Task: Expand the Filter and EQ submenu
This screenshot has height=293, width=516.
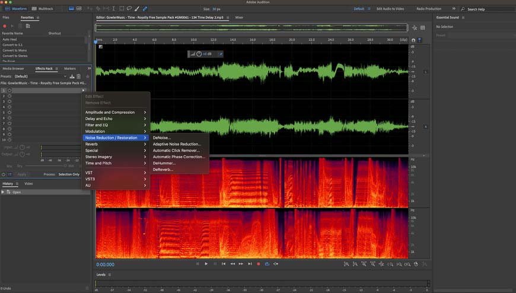Action: pos(116,125)
